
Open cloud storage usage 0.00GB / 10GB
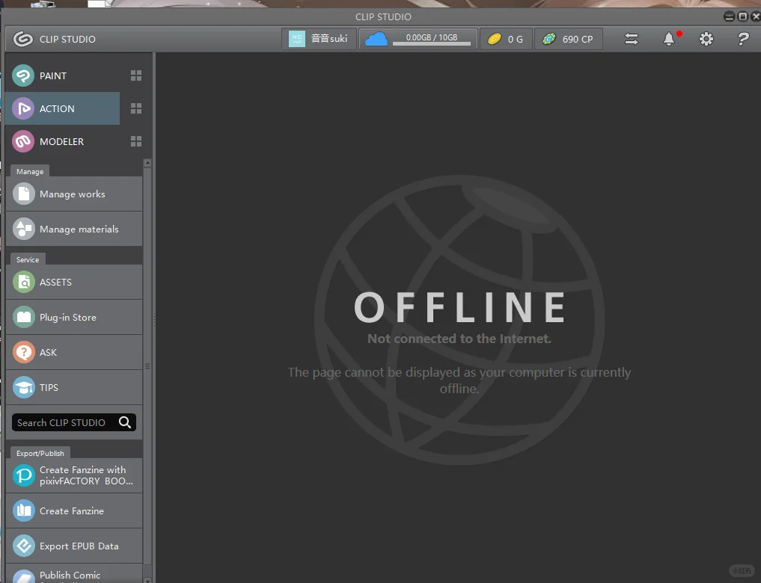418,39
